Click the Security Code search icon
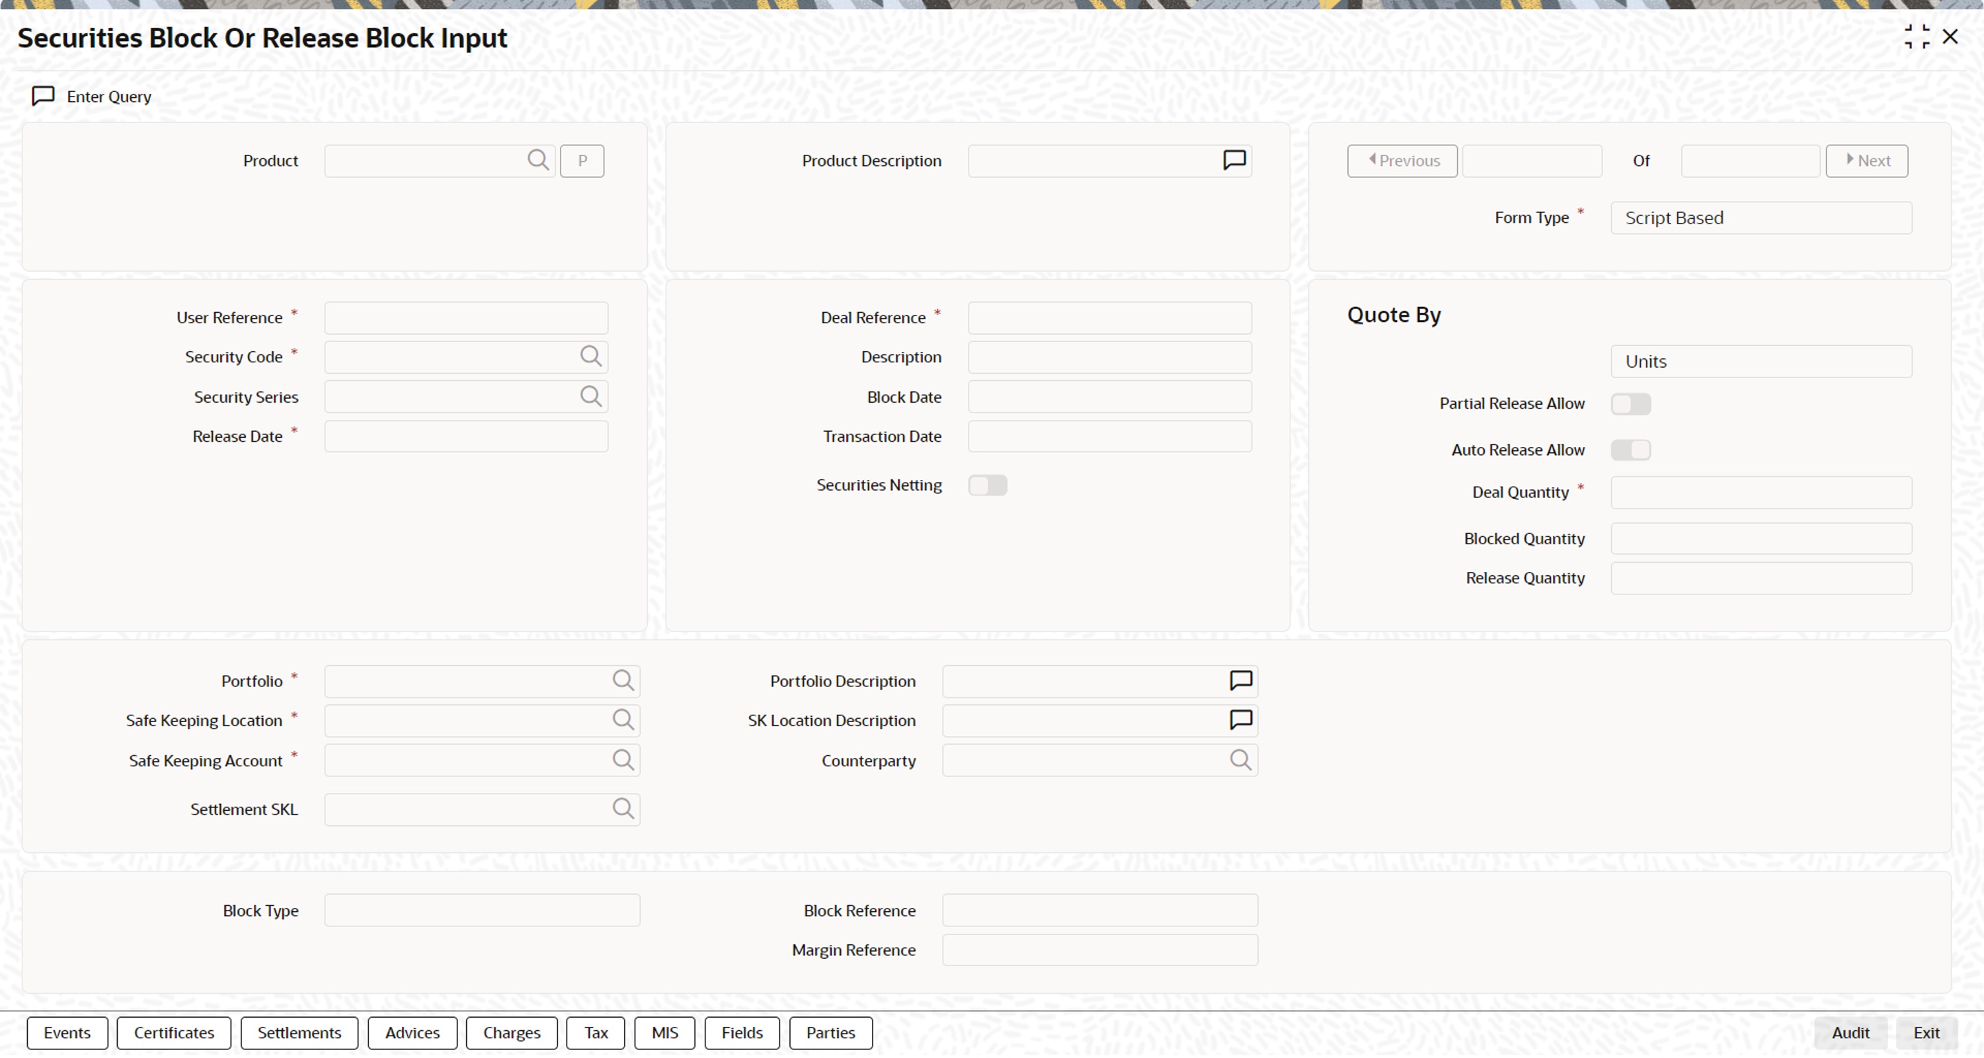 coord(590,356)
